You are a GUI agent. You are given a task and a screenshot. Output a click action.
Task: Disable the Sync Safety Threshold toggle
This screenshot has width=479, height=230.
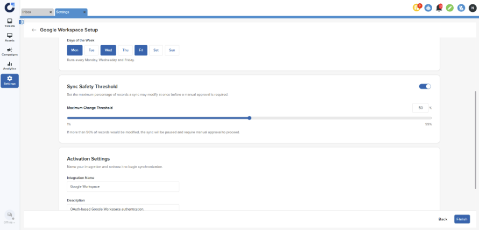tap(425, 86)
